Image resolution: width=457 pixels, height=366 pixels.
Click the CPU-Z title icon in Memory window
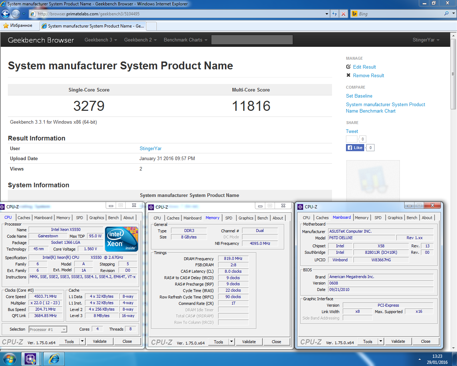(x=151, y=207)
